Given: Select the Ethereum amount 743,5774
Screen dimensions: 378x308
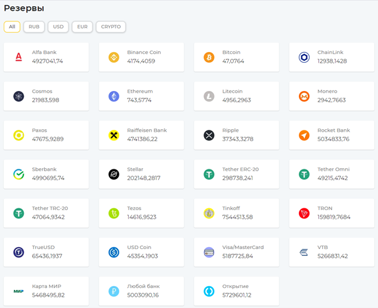Looking at the screenshot, I should (139, 100).
